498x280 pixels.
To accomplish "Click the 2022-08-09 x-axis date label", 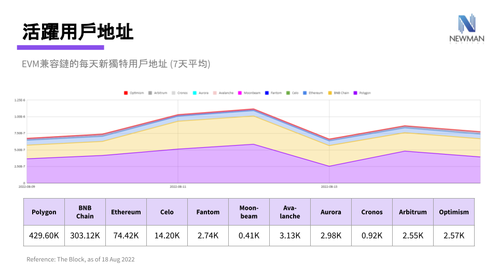I will 26,187.
